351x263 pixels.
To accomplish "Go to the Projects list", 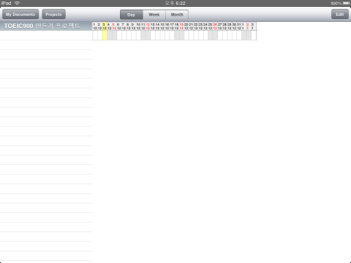I will [53, 14].
